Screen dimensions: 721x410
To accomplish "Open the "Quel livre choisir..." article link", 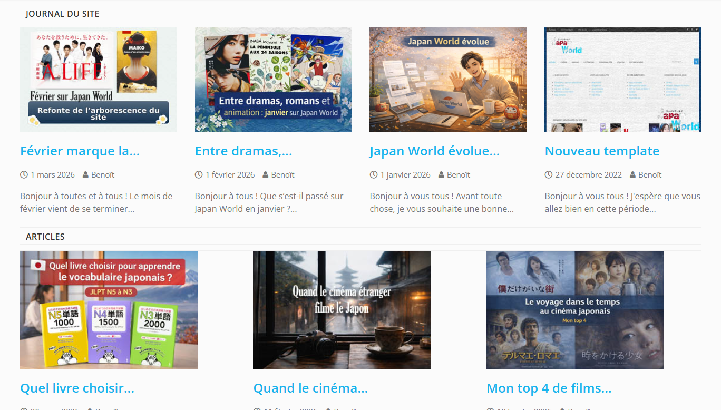I will pyautogui.click(x=77, y=388).
